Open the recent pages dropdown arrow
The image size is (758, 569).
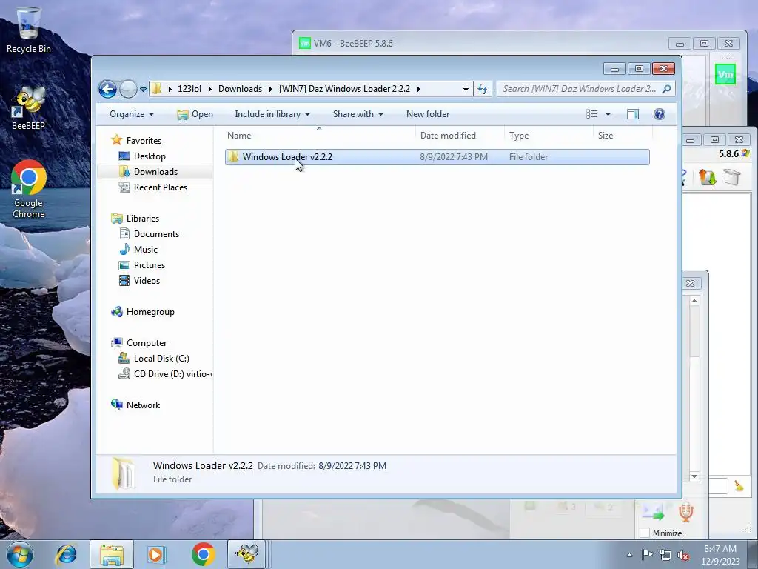[143, 90]
